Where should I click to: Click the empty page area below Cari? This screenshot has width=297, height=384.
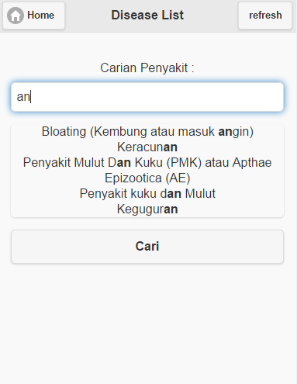pos(147,323)
